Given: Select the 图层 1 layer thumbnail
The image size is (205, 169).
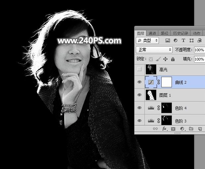Looking at the screenshot, I should click(151, 95).
